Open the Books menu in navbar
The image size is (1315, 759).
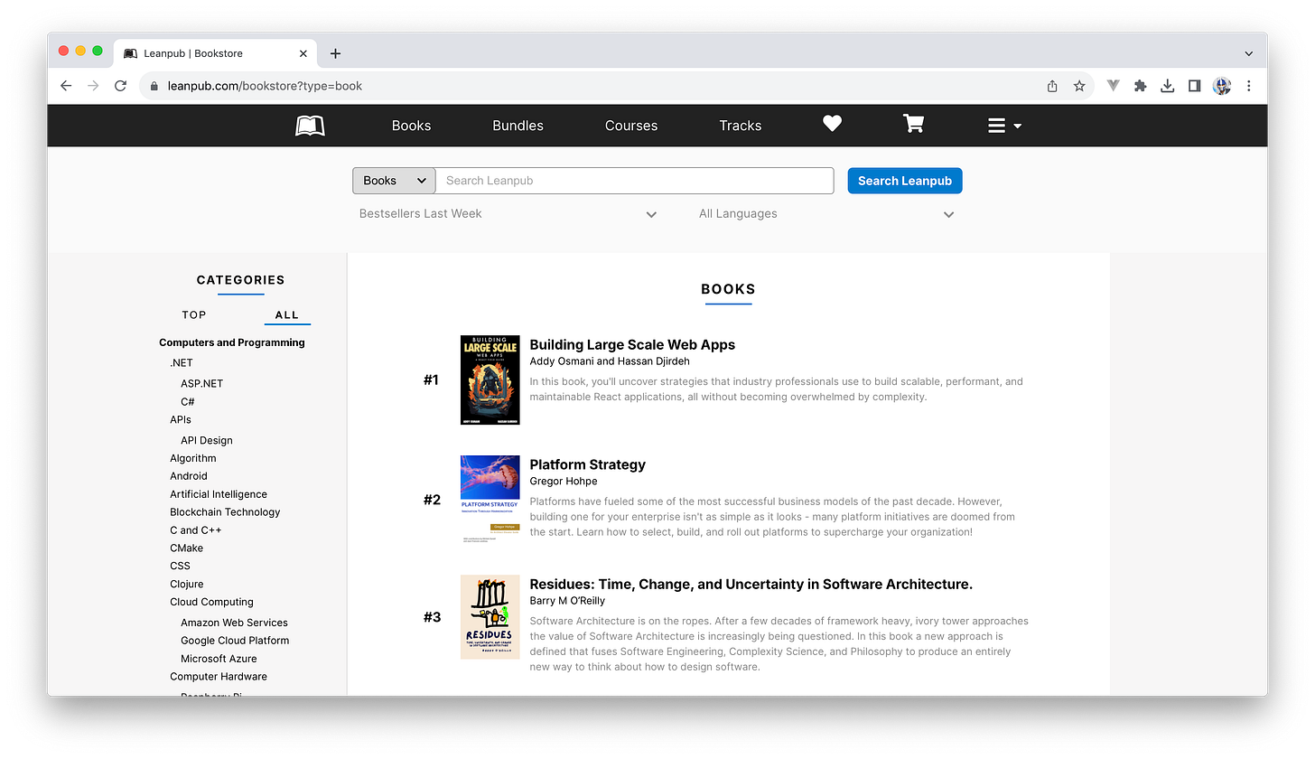coord(411,126)
